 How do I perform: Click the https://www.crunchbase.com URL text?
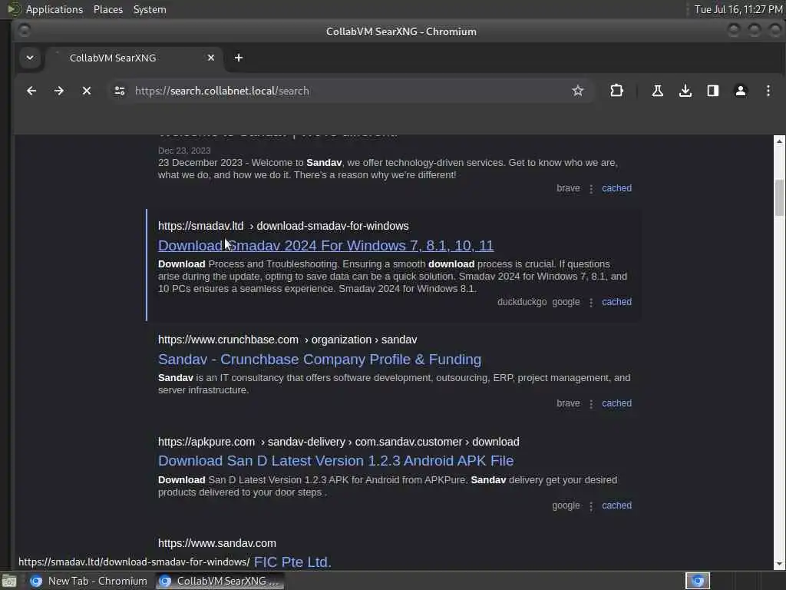[228, 340]
